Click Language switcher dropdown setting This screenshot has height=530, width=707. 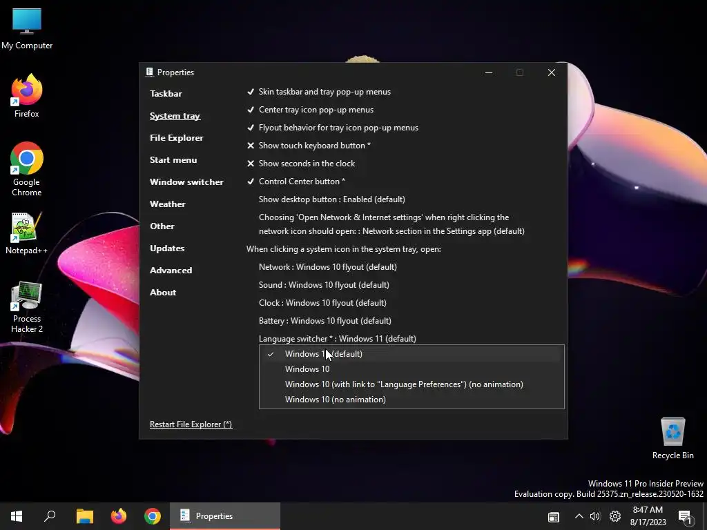337,338
